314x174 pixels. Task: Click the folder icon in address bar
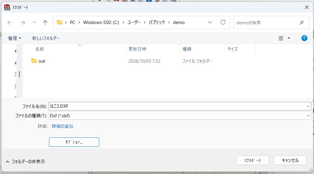pyautogui.click(x=59, y=22)
